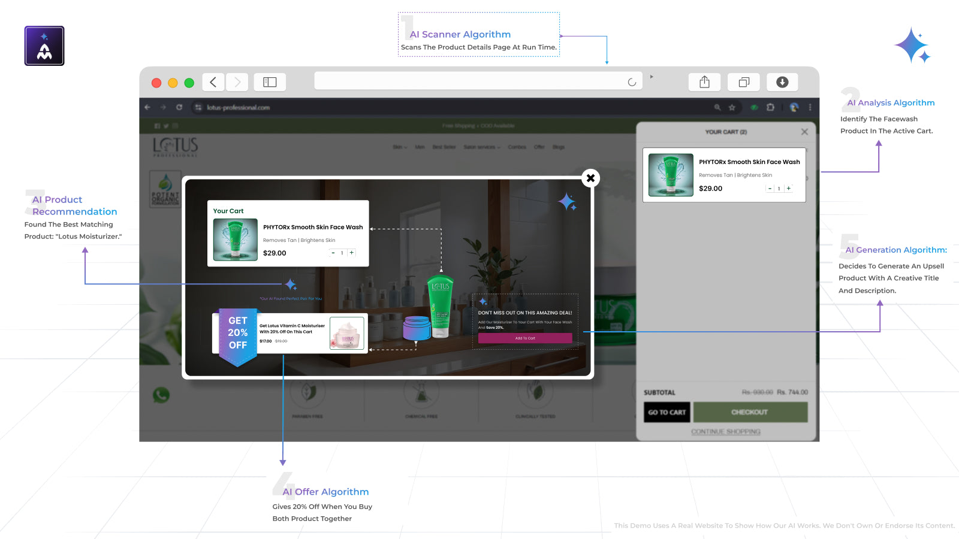This screenshot has width=959, height=539.
Task: Open the browser profile avatar icon
Action: (794, 108)
